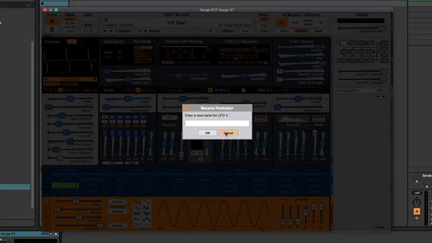Viewport: 432px width, 243px height.
Task: Select Scene B in Surge XT
Action: [x=52, y=29]
